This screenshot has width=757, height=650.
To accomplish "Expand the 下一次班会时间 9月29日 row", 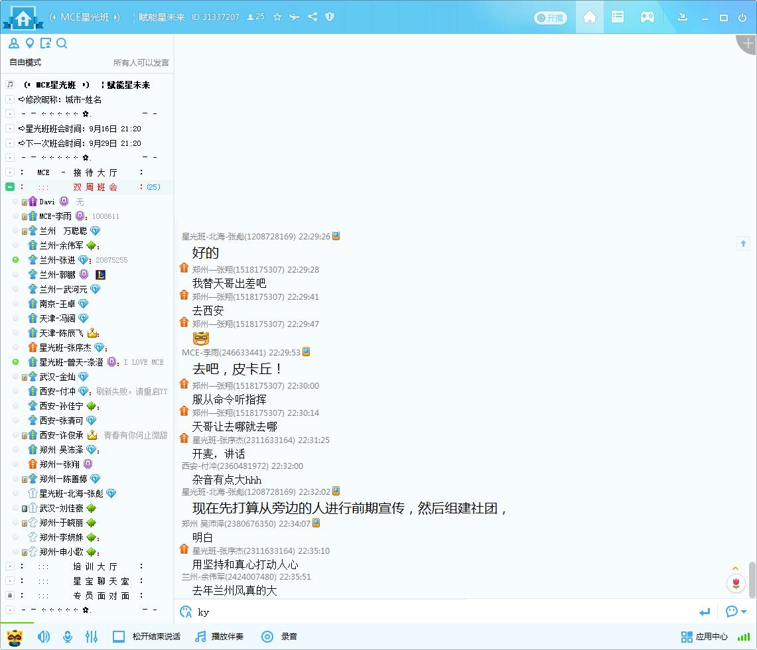I will [x=10, y=143].
